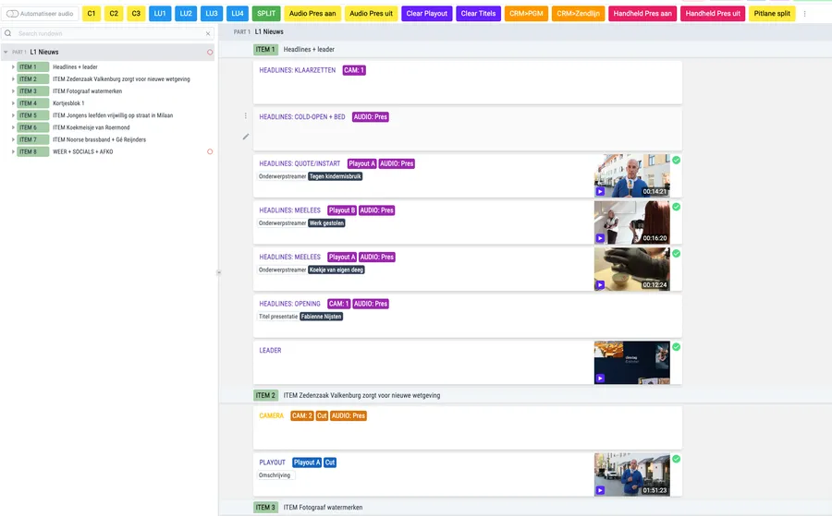Expand ITEM 5 Jongens leefden vrijwillig in sidebar
The width and height of the screenshot is (832, 516).
(x=13, y=115)
